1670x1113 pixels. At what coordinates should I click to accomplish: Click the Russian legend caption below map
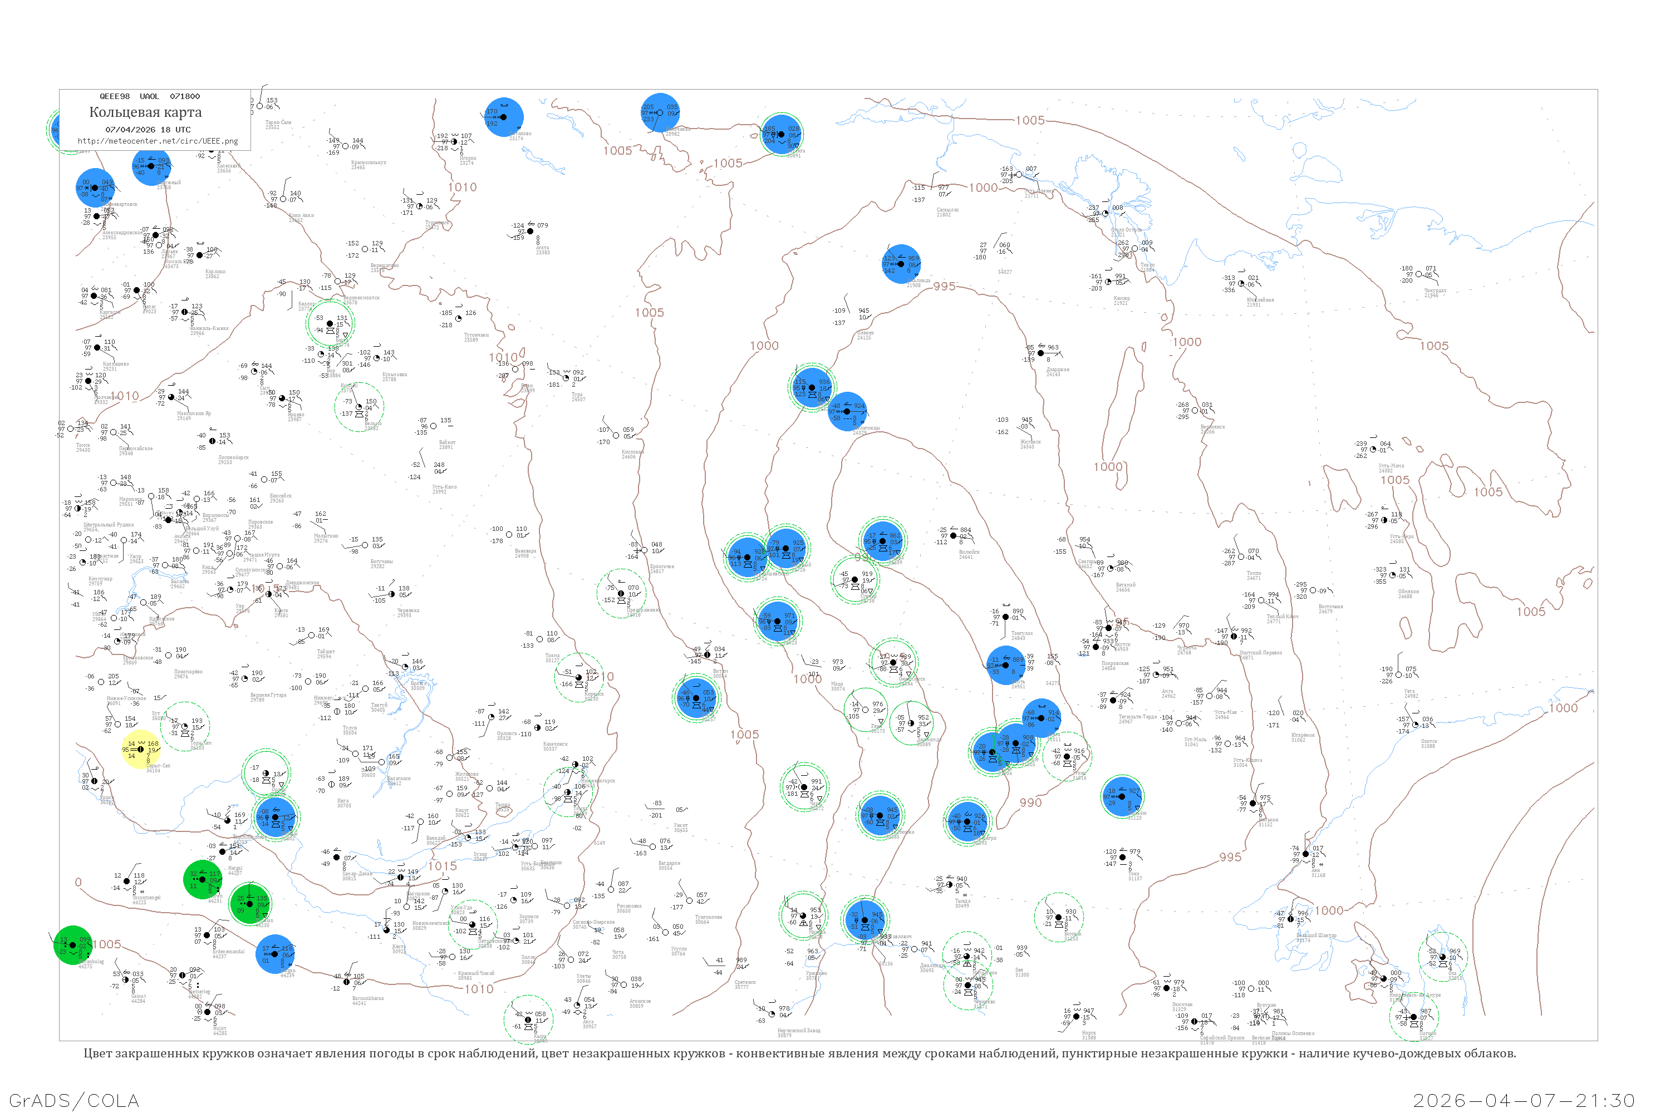click(x=799, y=1053)
